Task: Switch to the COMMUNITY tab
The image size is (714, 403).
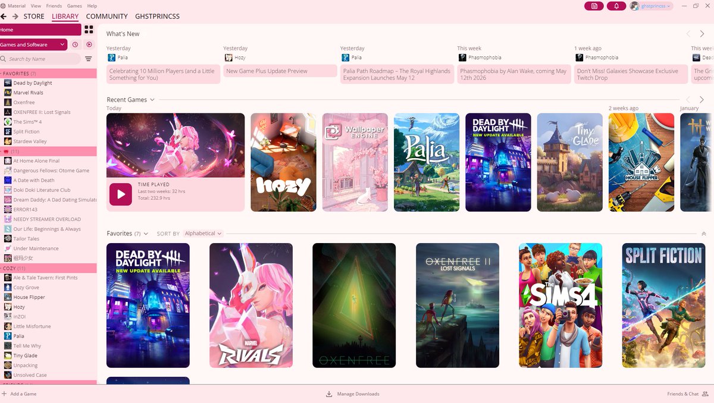Action: coord(107,17)
